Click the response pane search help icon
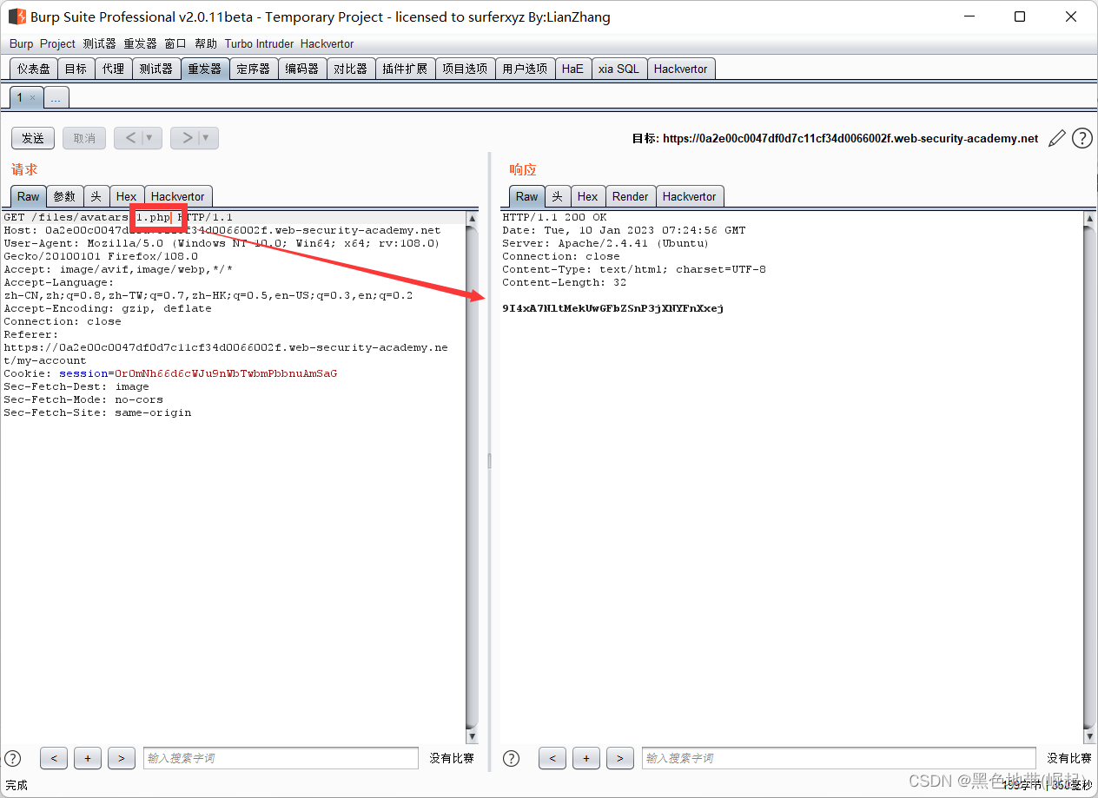This screenshot has height=798, width=1098. coord(512,758)
